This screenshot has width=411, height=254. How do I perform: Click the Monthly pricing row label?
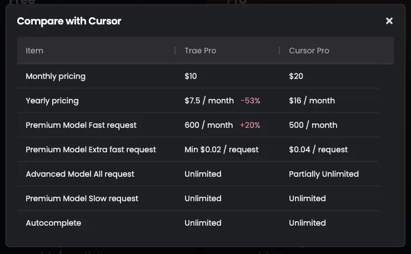pos(56,76)
